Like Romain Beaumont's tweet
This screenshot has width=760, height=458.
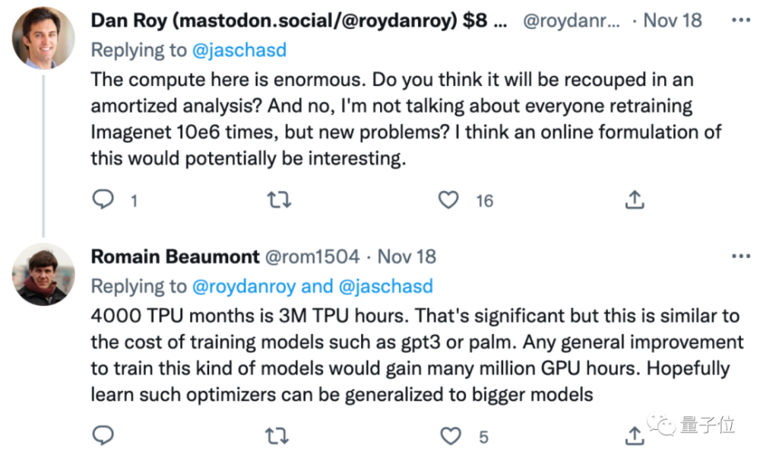[x=450, y=436]
